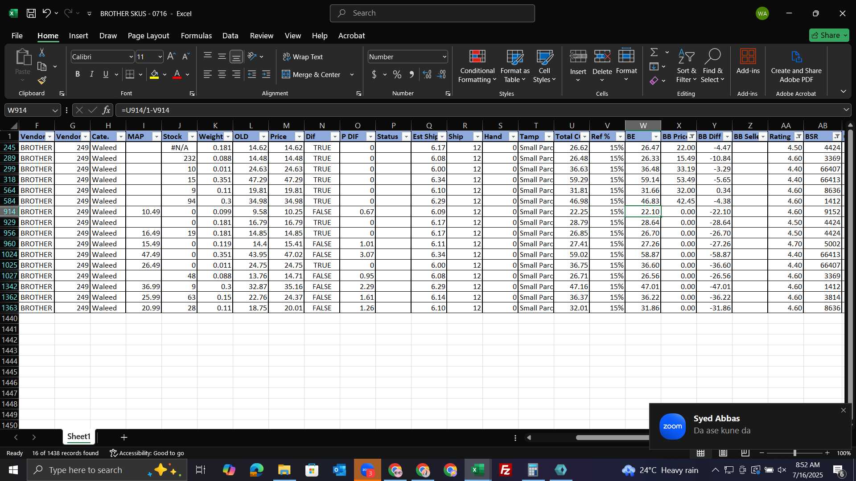Click the Insert Function fx icon

pos(106,110)
